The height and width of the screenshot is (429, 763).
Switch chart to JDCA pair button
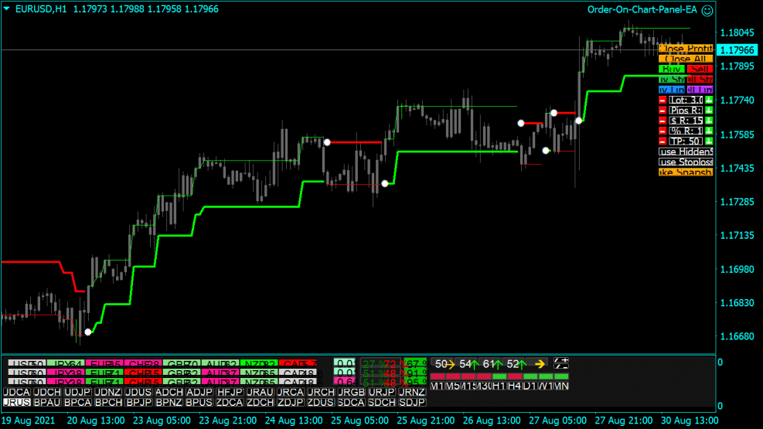[x=16, y=392]
